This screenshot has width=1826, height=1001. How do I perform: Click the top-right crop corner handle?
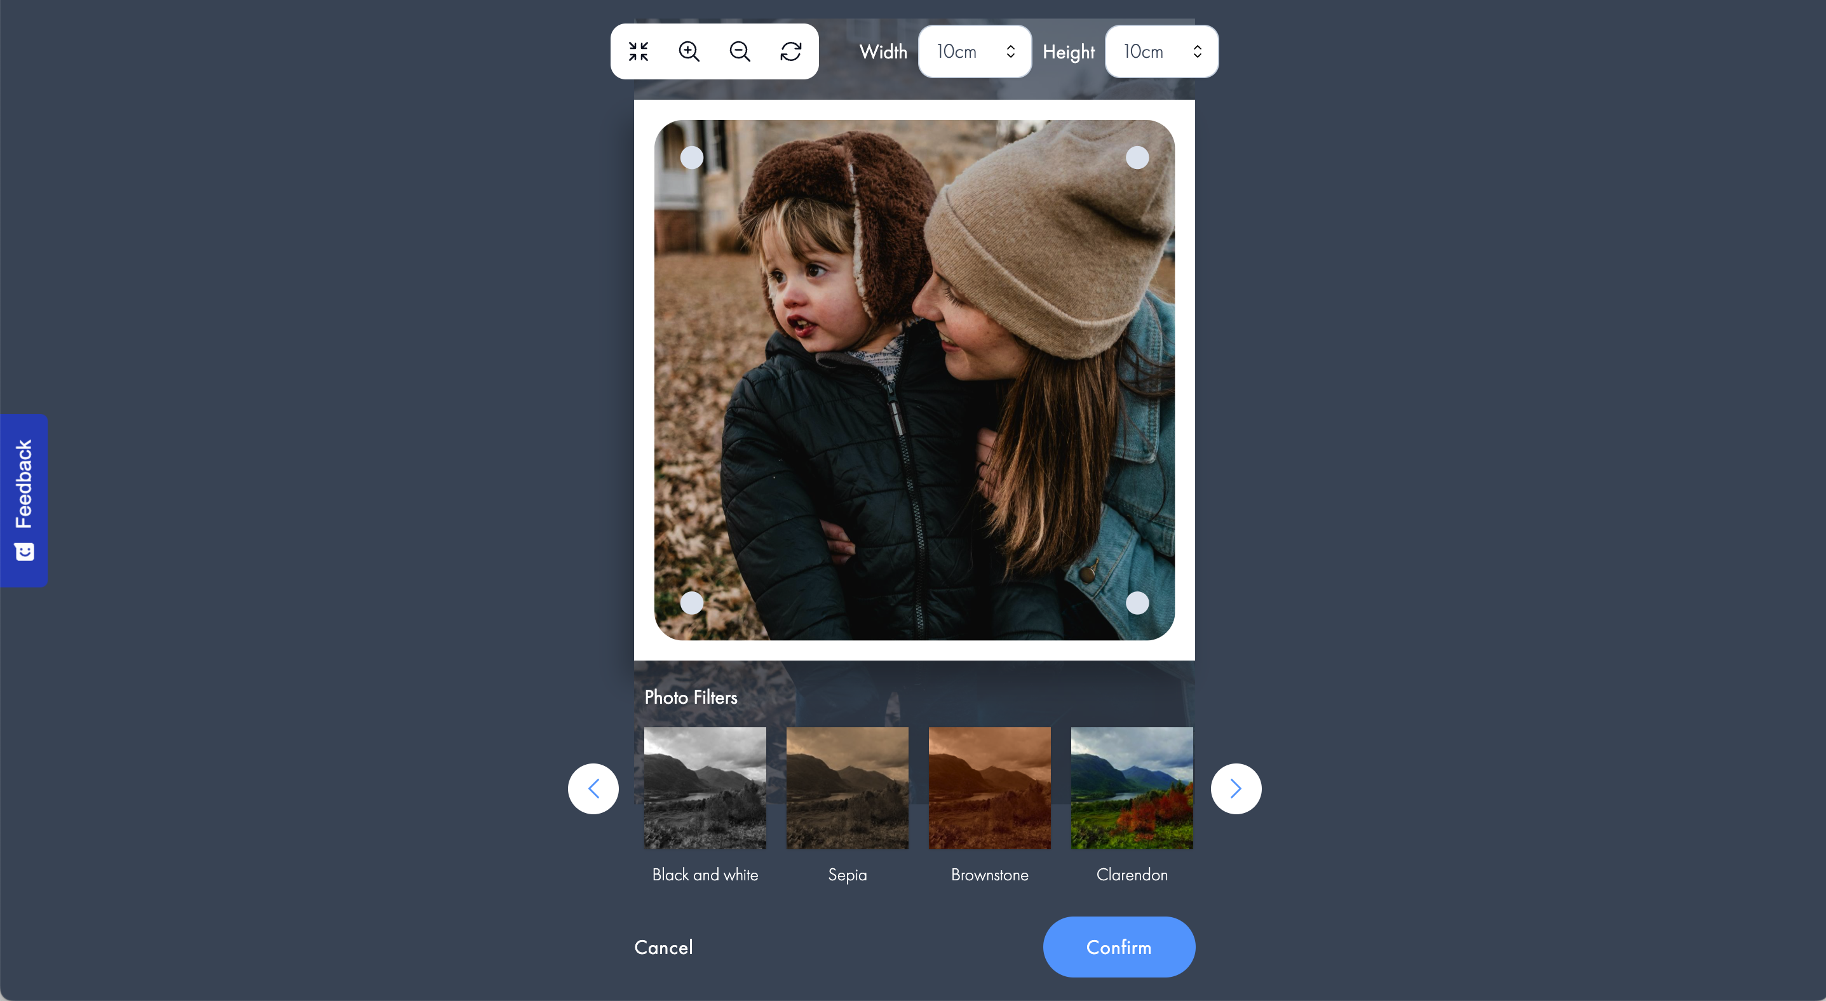1137,158
